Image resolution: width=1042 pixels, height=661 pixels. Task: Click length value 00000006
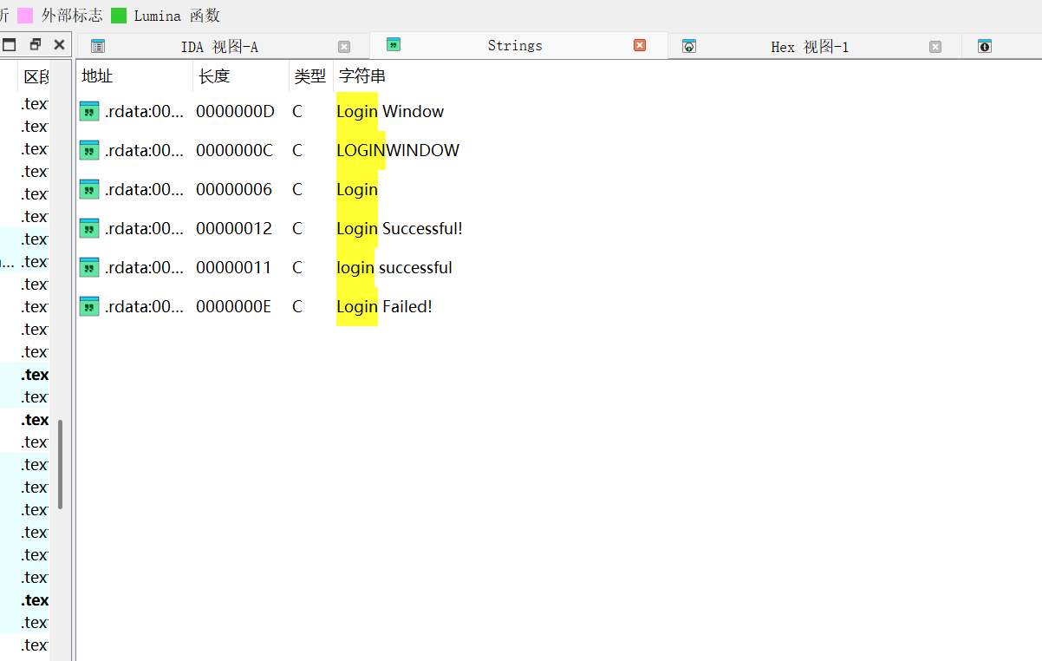pyautogui.click(x=234, y=189)
